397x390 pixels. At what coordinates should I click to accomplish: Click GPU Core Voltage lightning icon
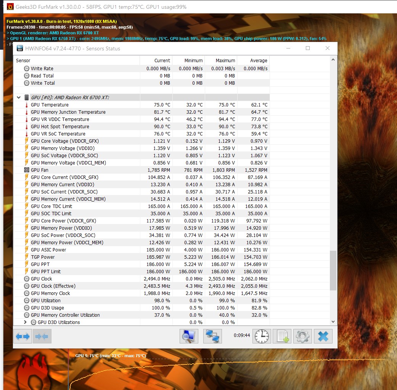(27, 141)
